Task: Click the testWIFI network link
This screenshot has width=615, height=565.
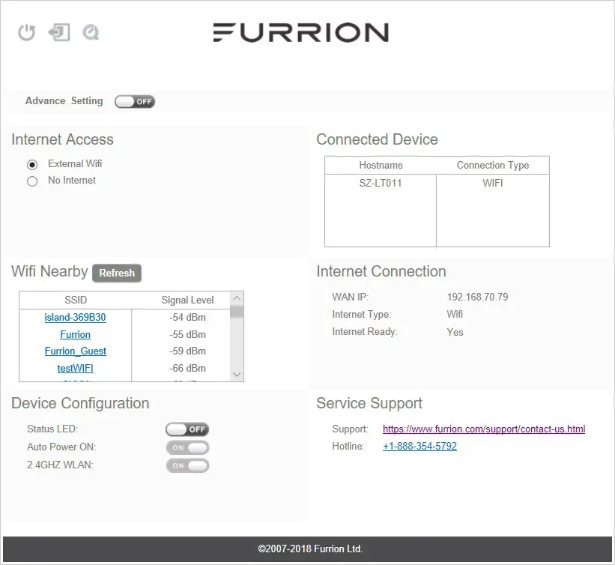Action: (x=75, y=368)
